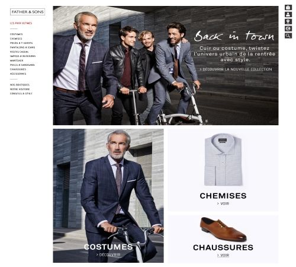The image size is (296, 267).
Task: Click Voir under Chemises
Action: coord(223,204)
